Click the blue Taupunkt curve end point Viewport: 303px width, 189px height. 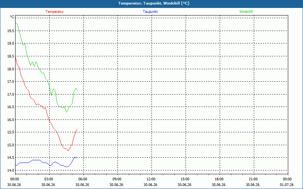(77, 158)
